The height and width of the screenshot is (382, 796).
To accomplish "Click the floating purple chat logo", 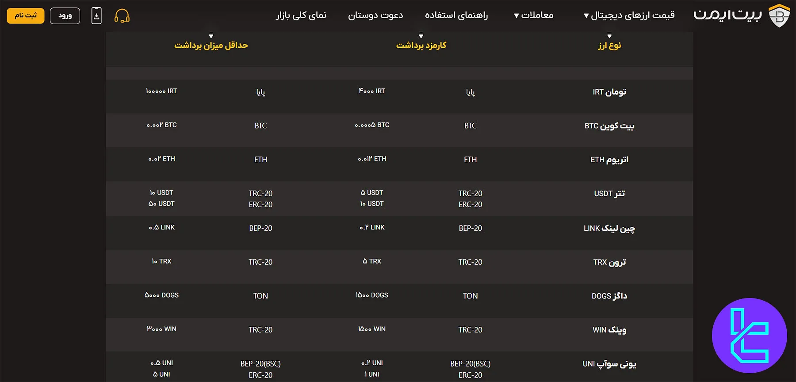I will 750,336.
